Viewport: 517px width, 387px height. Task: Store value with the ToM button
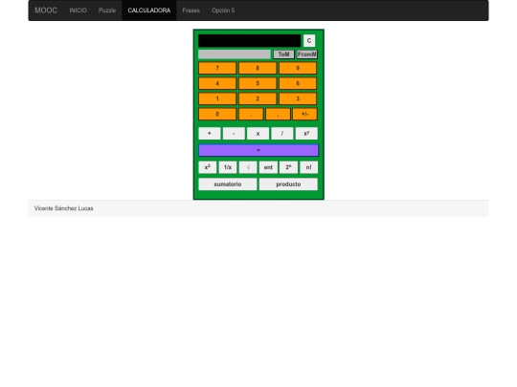point(283,54)
